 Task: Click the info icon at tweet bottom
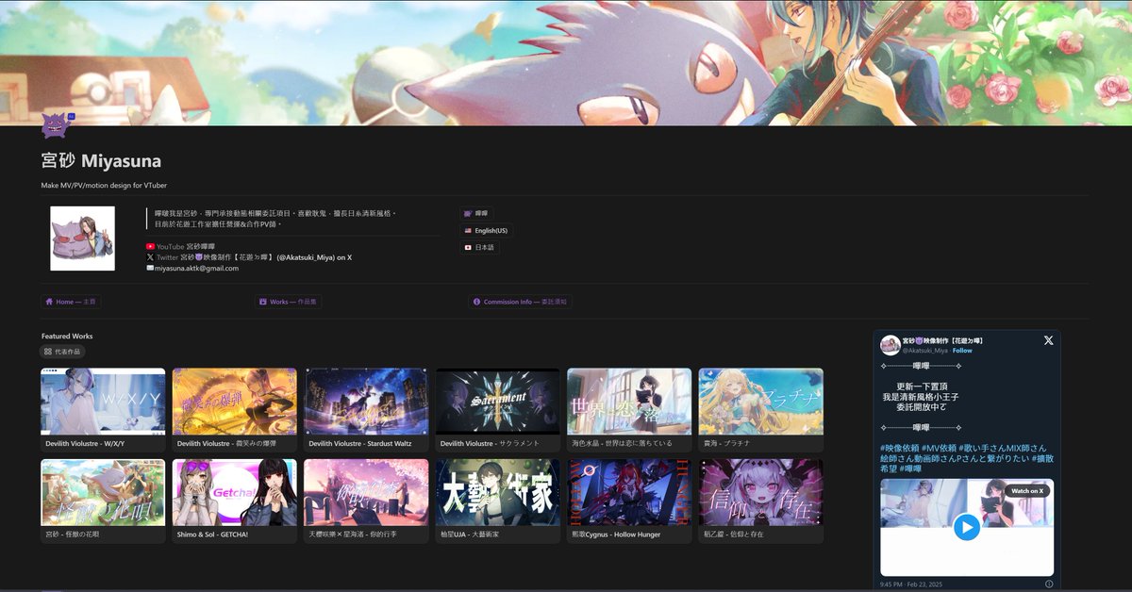(1049, 584)
